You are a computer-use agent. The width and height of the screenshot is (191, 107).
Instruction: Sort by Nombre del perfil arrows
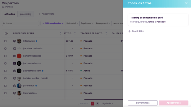click(x=60, y=33)
